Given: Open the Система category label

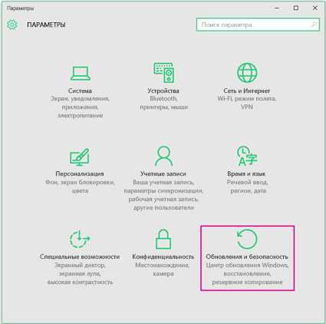Looking at the screenshot, I should click(80, 91).
